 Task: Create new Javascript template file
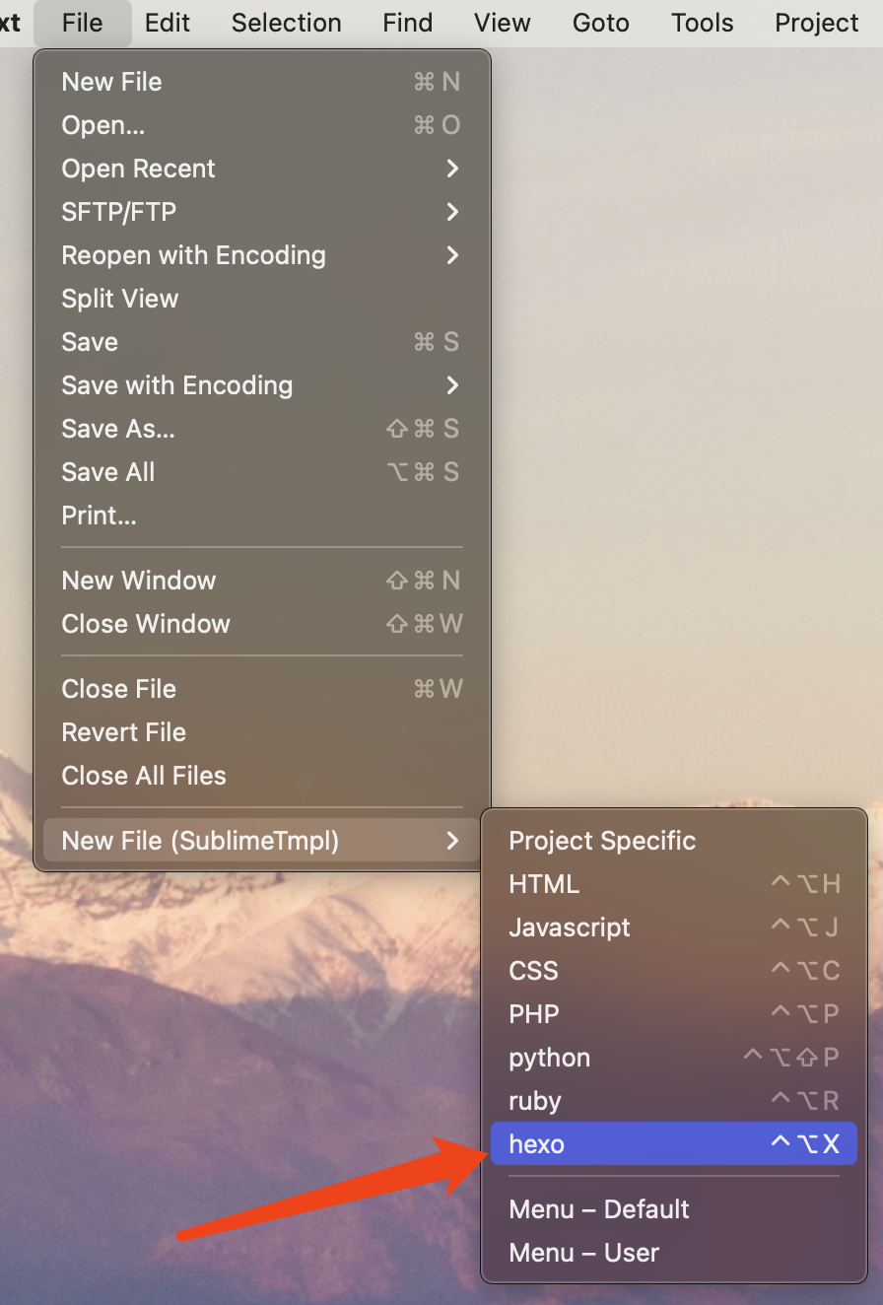[674, 927]
